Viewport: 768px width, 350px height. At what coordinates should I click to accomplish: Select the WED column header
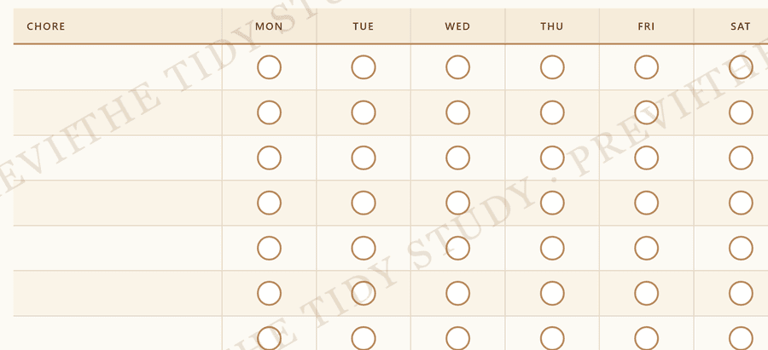click(x=457, y=26)
